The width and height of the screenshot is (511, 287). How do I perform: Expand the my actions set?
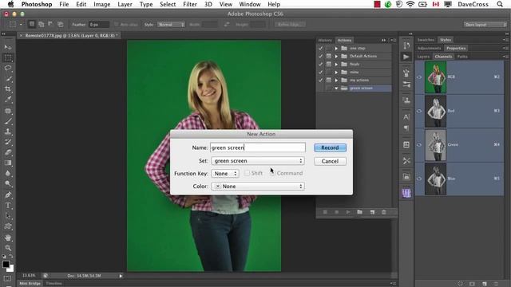click(x=336, y=80)
